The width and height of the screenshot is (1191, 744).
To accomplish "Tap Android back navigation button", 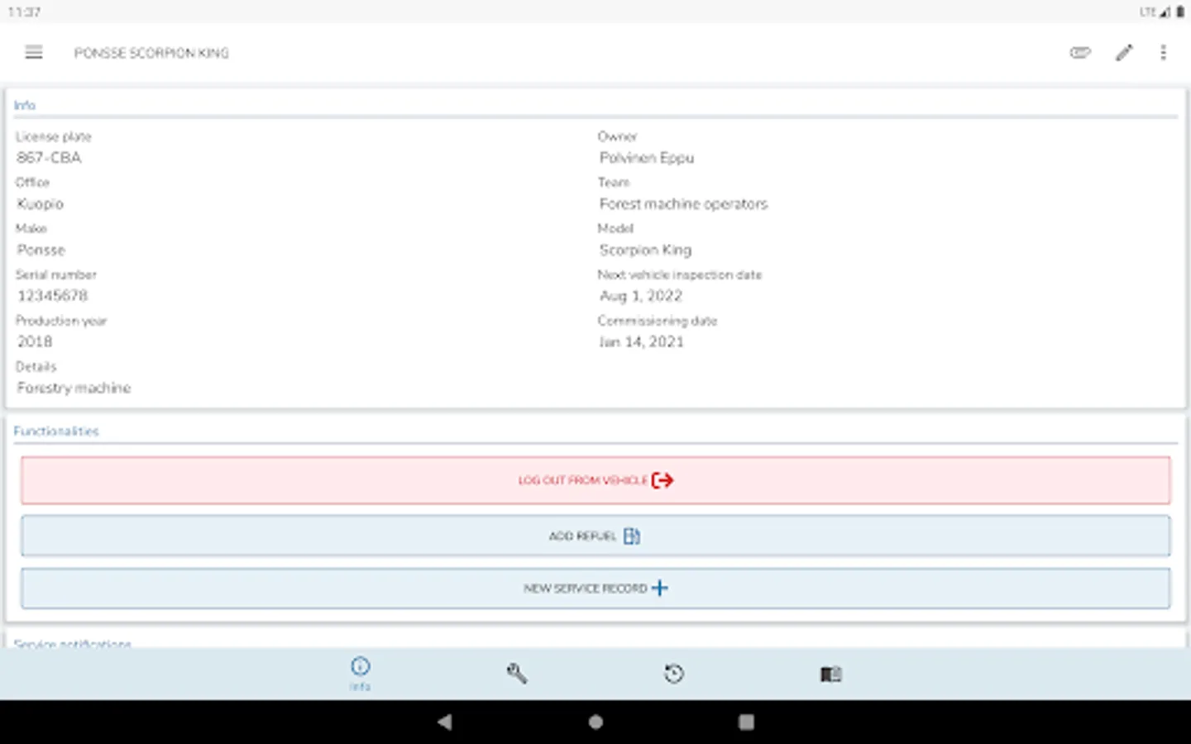I will pyautogui.click(x=444, y=723).
